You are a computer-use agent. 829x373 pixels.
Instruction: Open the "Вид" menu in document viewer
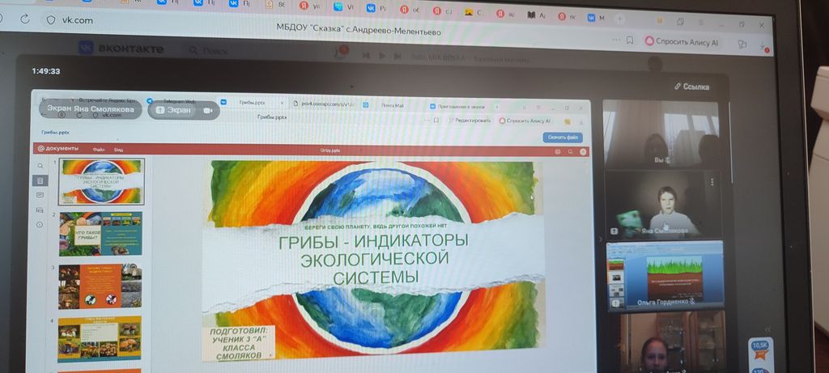118,150
